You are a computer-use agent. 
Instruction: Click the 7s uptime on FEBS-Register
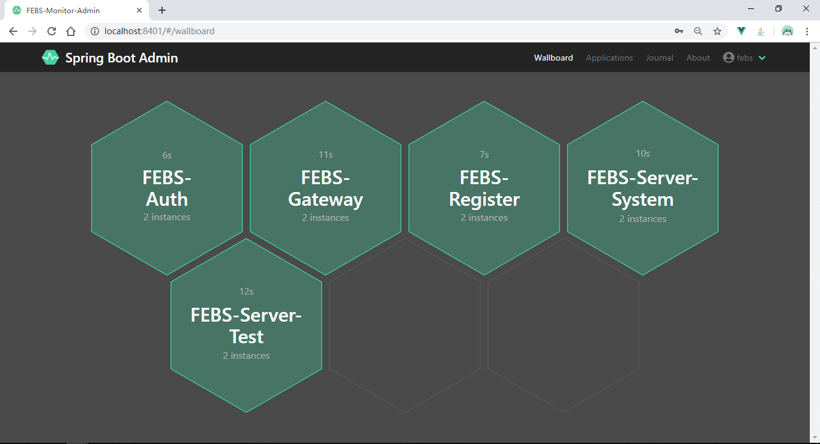[x=484, y=155]
